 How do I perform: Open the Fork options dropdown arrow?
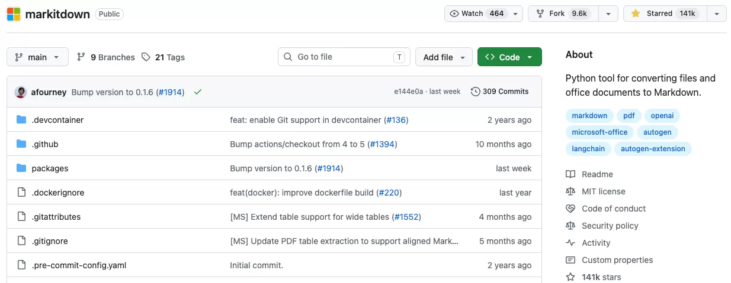click(608, 14)
